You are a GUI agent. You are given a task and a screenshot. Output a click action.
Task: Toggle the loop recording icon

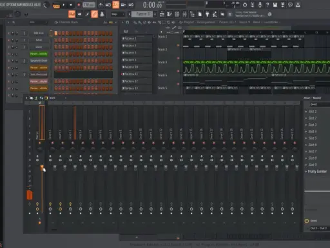[x=131, y=5]
